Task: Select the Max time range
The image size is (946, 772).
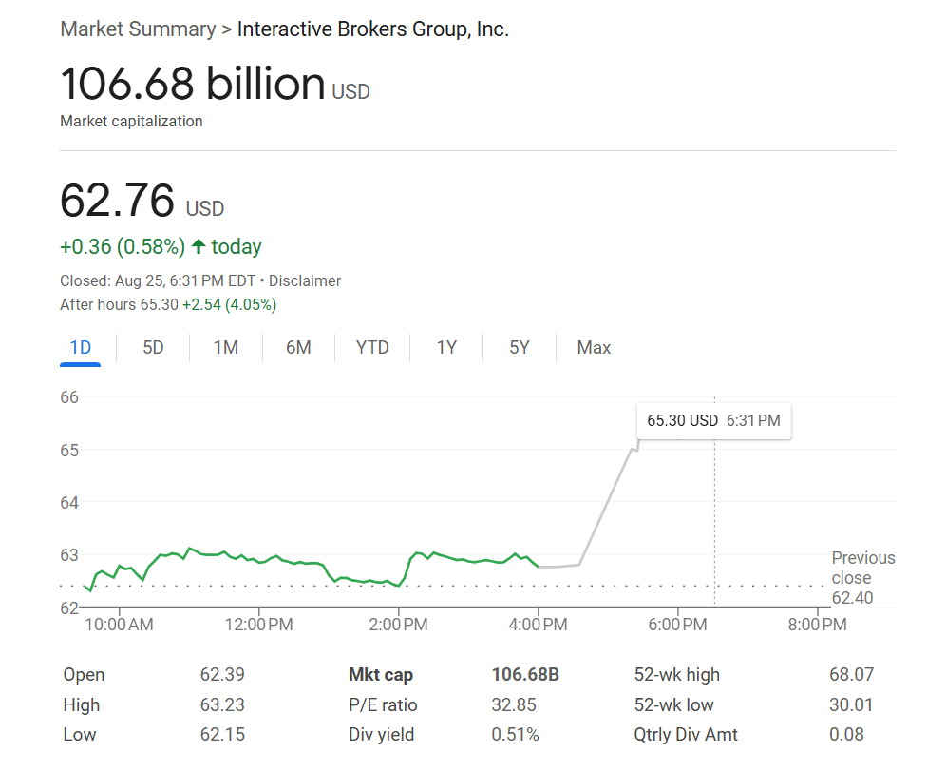Action: pos(593,347)
